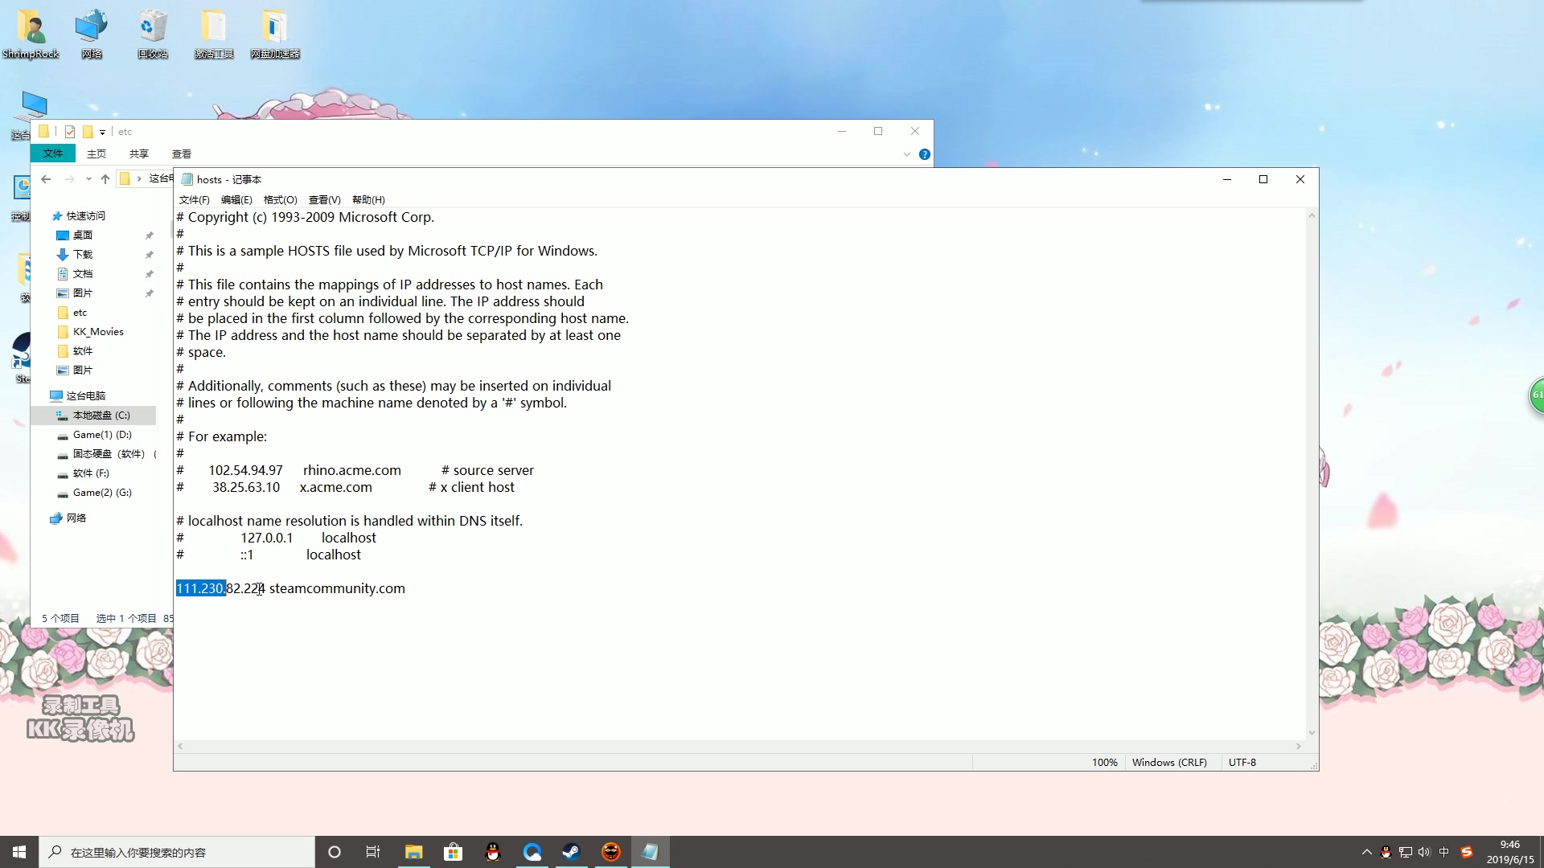Click the Explorer back arrow
The width and height of the screenshot is (1544, 868).
click(x=46, y=179)
